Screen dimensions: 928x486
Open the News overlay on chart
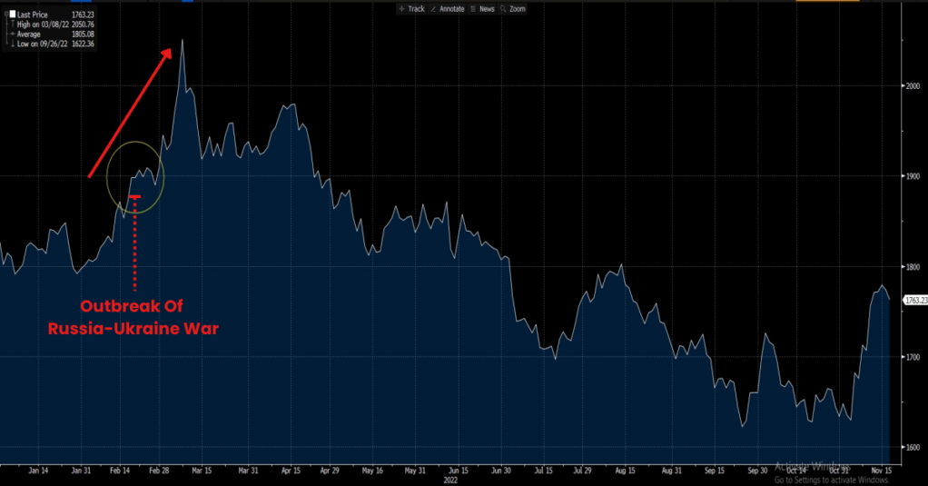[482, 8]
